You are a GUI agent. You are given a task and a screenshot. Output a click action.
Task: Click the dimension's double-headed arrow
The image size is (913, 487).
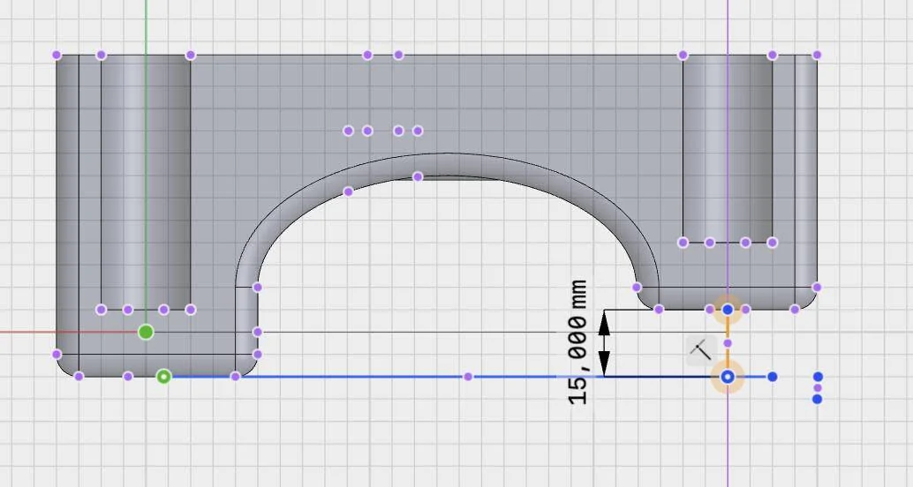click(x=605, y=343)
